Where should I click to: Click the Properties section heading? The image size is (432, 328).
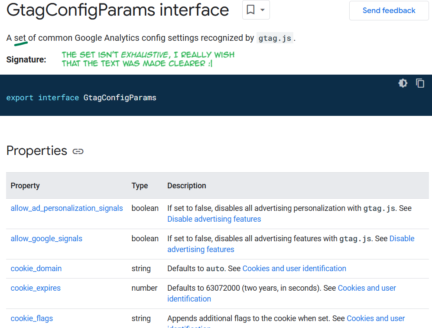[x=37, y=151]
